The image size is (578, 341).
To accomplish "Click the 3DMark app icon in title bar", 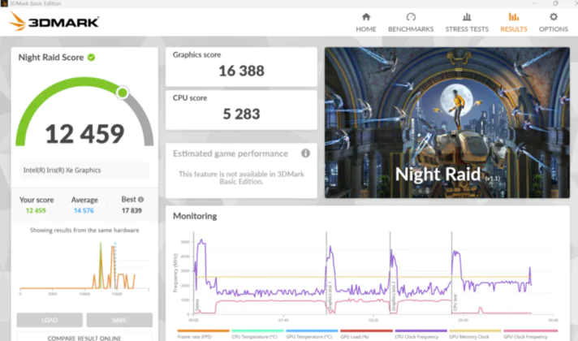I will (x=4, y=3).
